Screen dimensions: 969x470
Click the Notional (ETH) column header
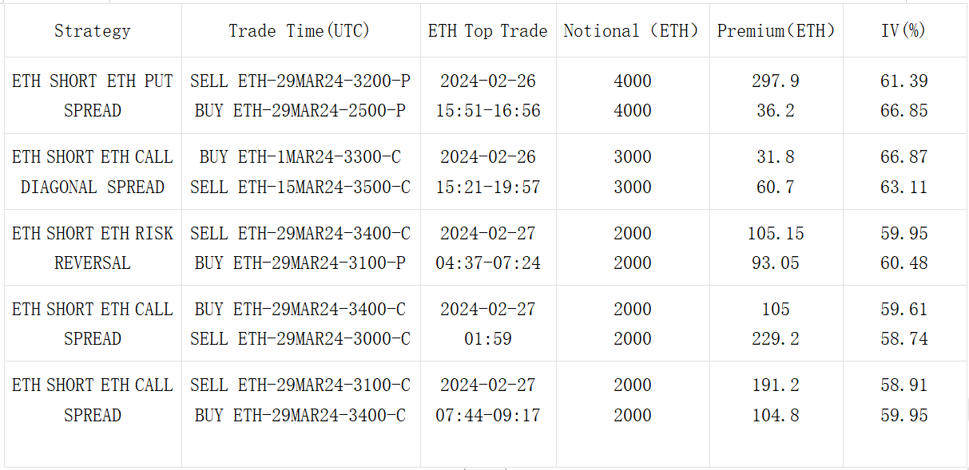(632, 31)
